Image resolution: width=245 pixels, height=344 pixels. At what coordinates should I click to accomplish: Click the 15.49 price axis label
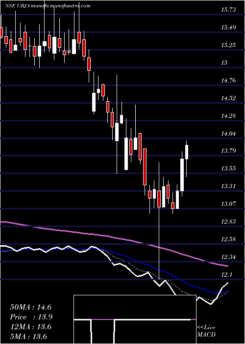[229, 28]
